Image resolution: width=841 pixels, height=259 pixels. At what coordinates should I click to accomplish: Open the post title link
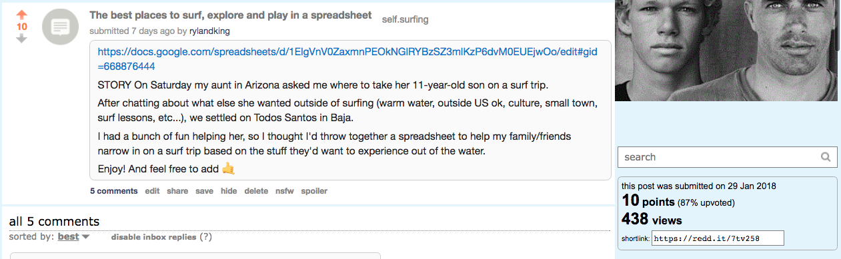coord(231,15)
